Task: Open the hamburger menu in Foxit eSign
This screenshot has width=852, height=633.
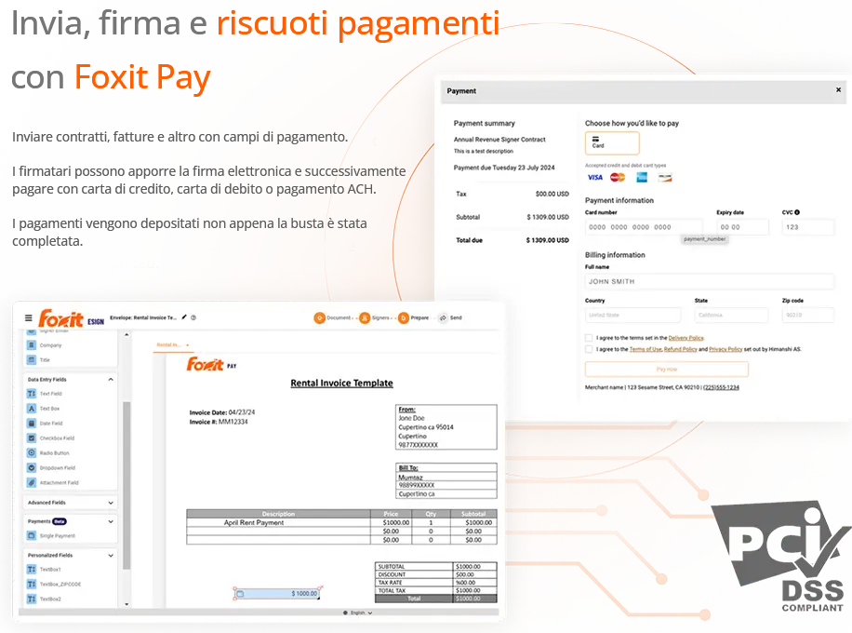Action: coord(29,317)
